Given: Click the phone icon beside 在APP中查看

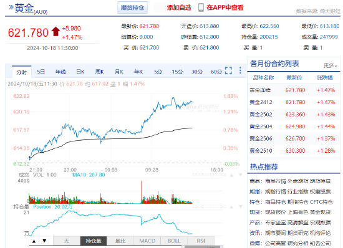Looking at the screenshot, I should 201,7.
